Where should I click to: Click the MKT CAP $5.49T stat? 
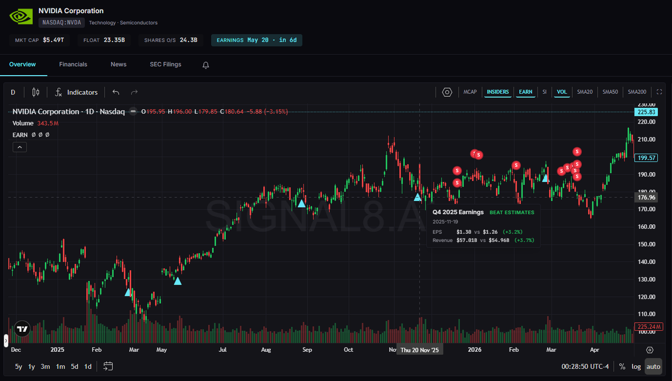[x=39, y=40]
